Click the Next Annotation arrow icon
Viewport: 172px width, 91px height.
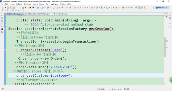pyautogui.click(x=3, y=10)
